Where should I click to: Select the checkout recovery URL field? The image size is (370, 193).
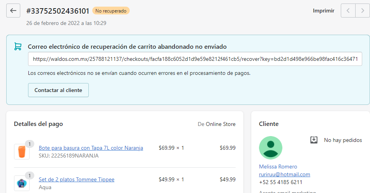click(x=195, y=59)
